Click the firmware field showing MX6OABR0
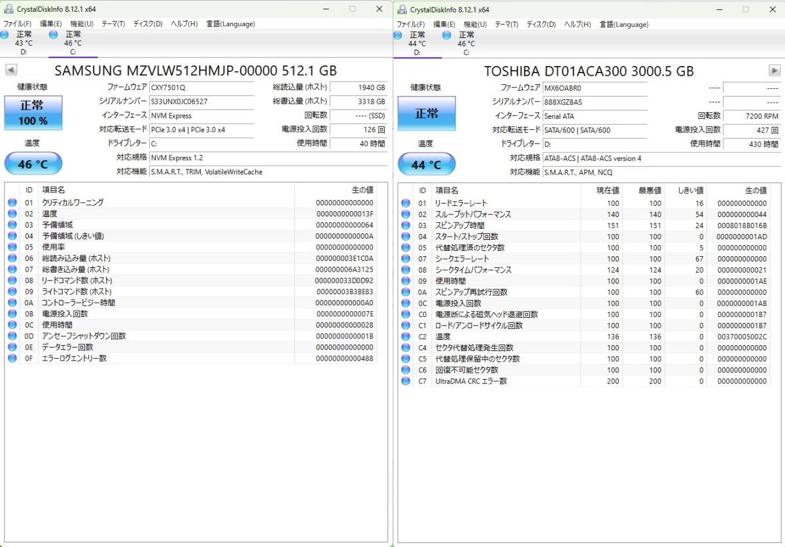The image size is (785, 547). click(x=595, y=88)
